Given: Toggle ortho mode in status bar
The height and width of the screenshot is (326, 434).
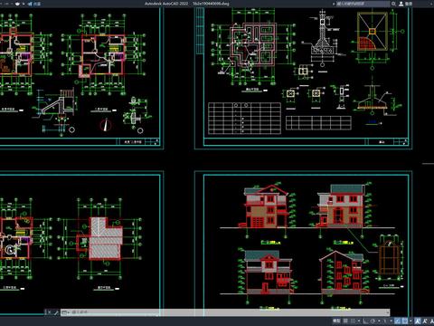Looking at the screenshot, I should (365, 321).
